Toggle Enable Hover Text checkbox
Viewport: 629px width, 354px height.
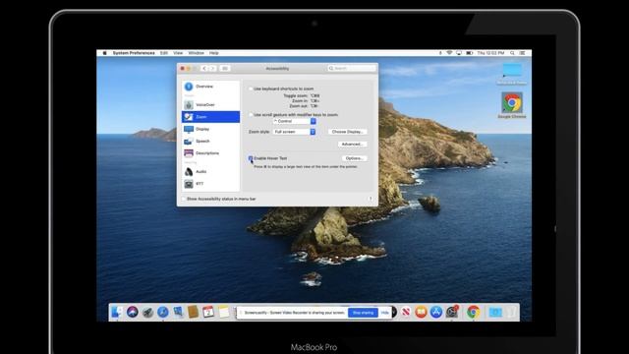click(x=251, y=158)
